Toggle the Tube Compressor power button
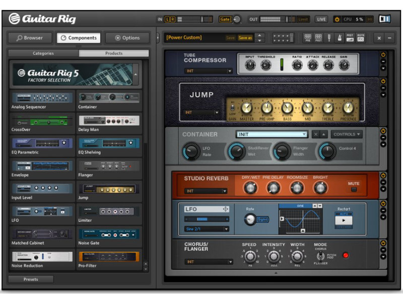Viewport: 403px width, 302px height. (383, 54)
